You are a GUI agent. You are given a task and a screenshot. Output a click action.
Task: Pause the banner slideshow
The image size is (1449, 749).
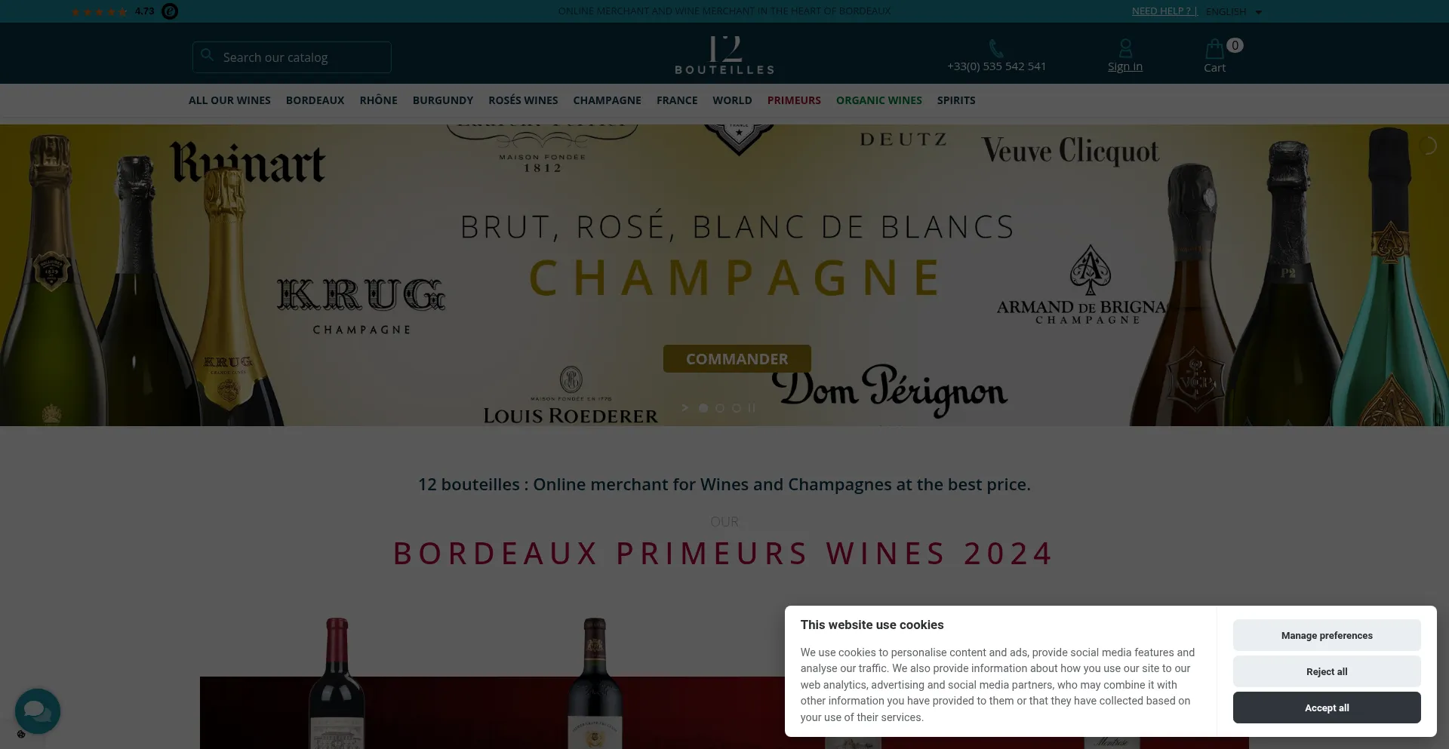click(752, 408)
